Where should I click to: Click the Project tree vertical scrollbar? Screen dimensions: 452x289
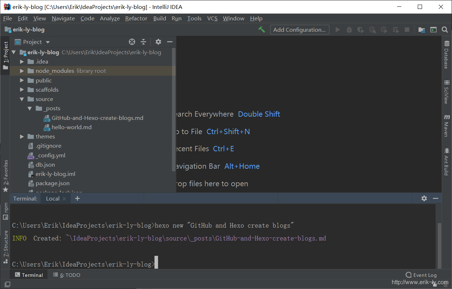[174, 110]
